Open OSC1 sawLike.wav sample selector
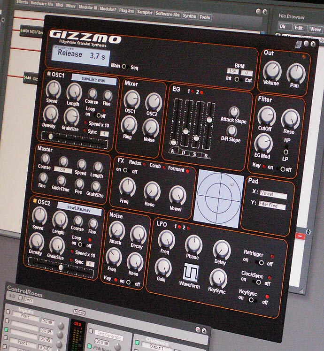 tap(93, 79)
